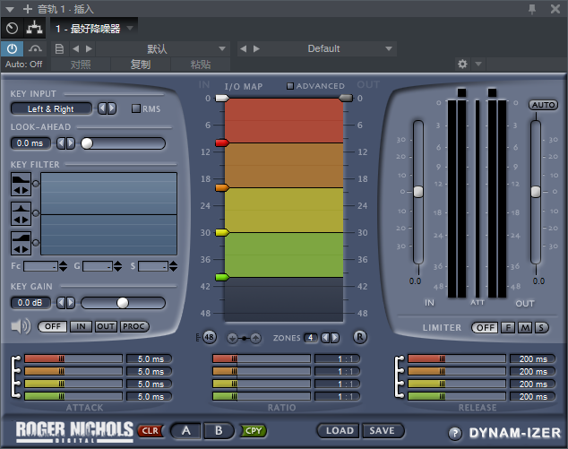The image size is (568, 449).
Task: Expand arrow next to settings gear
Action: tap(478, 65)
